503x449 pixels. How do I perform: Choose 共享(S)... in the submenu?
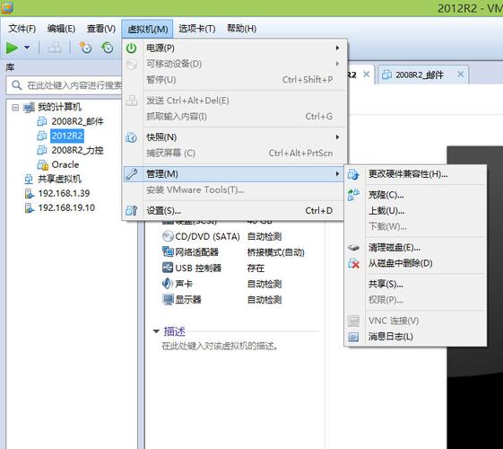(x=415, y=284)
